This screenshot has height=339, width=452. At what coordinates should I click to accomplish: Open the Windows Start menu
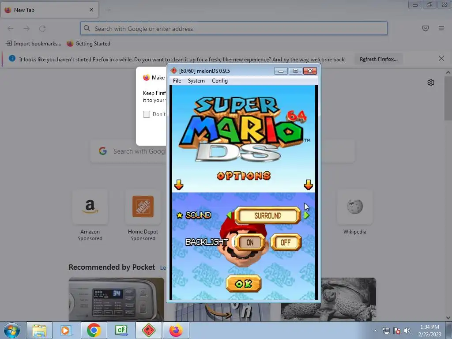click(12, 330)
